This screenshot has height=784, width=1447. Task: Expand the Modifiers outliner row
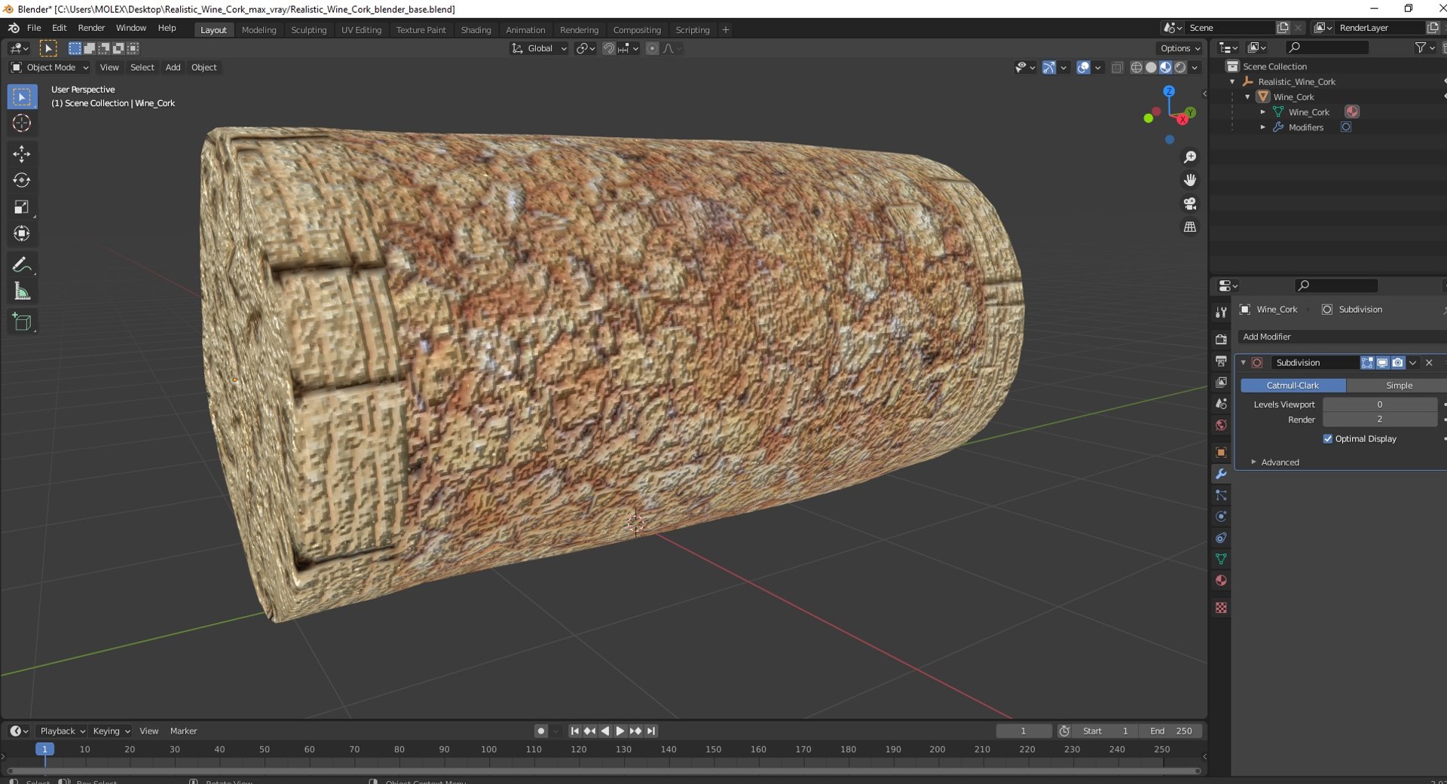[x=1262, y=127]
